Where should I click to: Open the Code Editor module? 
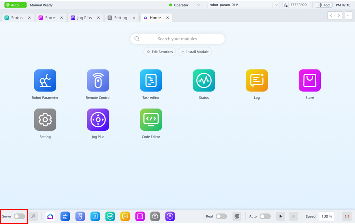click(151, 120)
